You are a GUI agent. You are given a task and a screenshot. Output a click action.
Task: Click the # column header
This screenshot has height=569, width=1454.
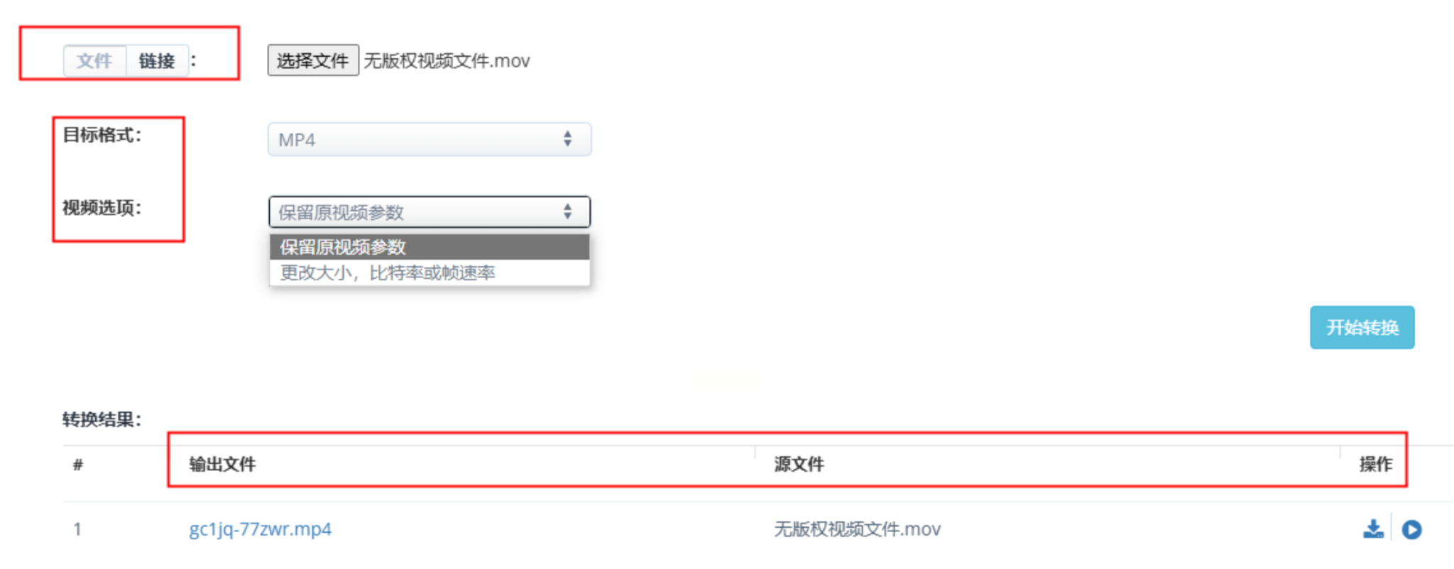tap(78, 465)
